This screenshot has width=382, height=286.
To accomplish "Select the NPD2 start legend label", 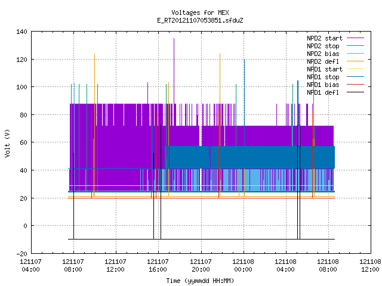I will [325, 38].
